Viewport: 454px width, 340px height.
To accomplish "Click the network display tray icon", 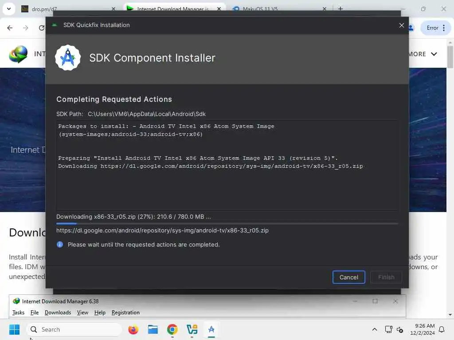I will click(x=388, y=329).
